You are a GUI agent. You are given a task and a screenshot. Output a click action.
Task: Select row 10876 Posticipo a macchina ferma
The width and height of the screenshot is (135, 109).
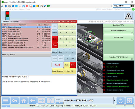(x=26, y=41)
